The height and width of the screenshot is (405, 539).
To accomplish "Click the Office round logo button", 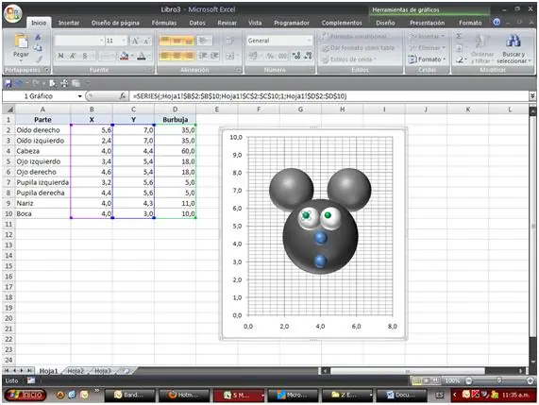I will point(13,13).
